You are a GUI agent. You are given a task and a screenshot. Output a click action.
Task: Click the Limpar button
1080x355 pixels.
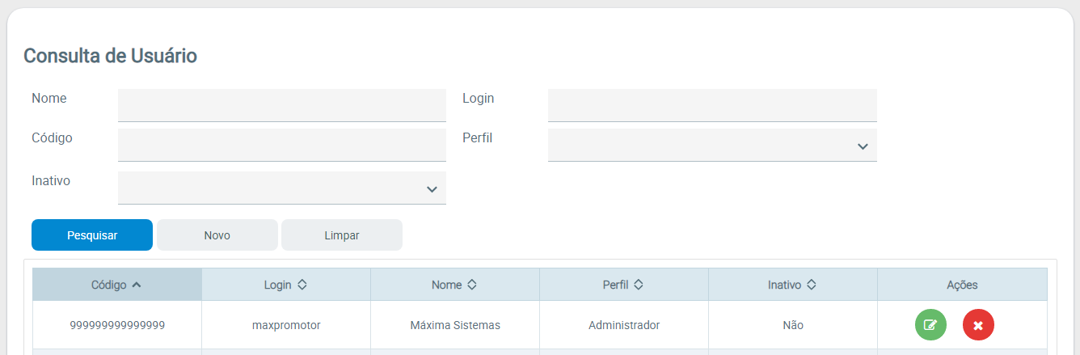coord(342,235)
